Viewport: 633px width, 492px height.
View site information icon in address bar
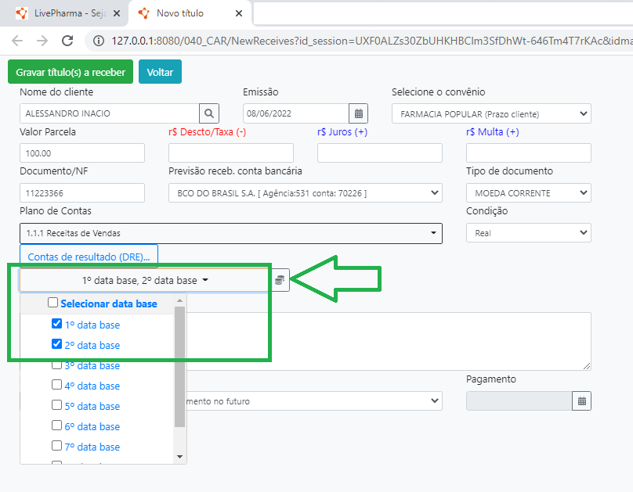click(x=98, y=41)
